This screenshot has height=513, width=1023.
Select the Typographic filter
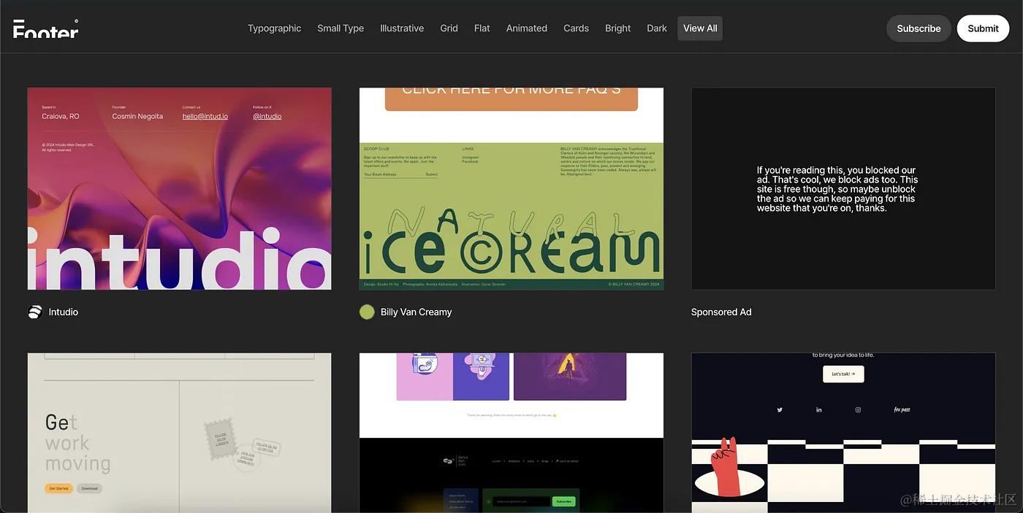(x=274, y=28)
